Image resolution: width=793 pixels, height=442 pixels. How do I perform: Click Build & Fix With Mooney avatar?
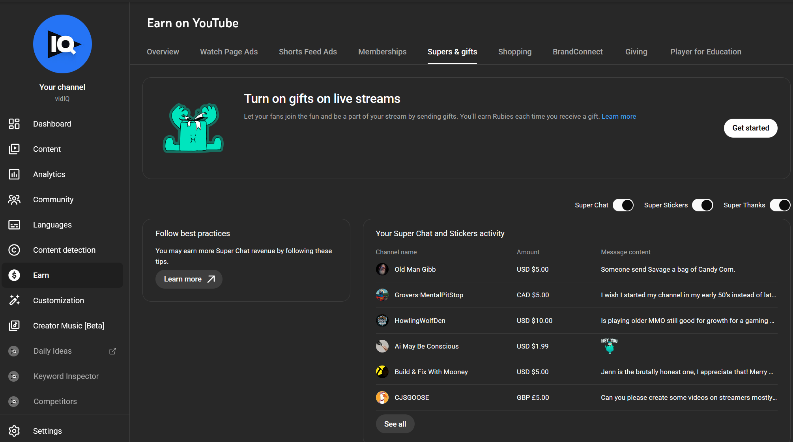tap(382, 372)
